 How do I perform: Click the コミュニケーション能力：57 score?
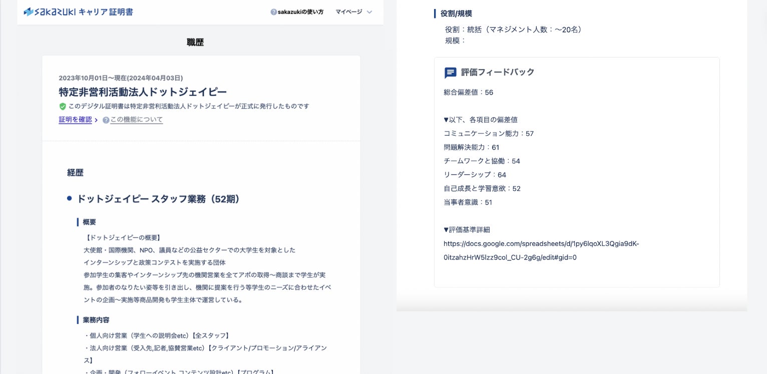489,133
